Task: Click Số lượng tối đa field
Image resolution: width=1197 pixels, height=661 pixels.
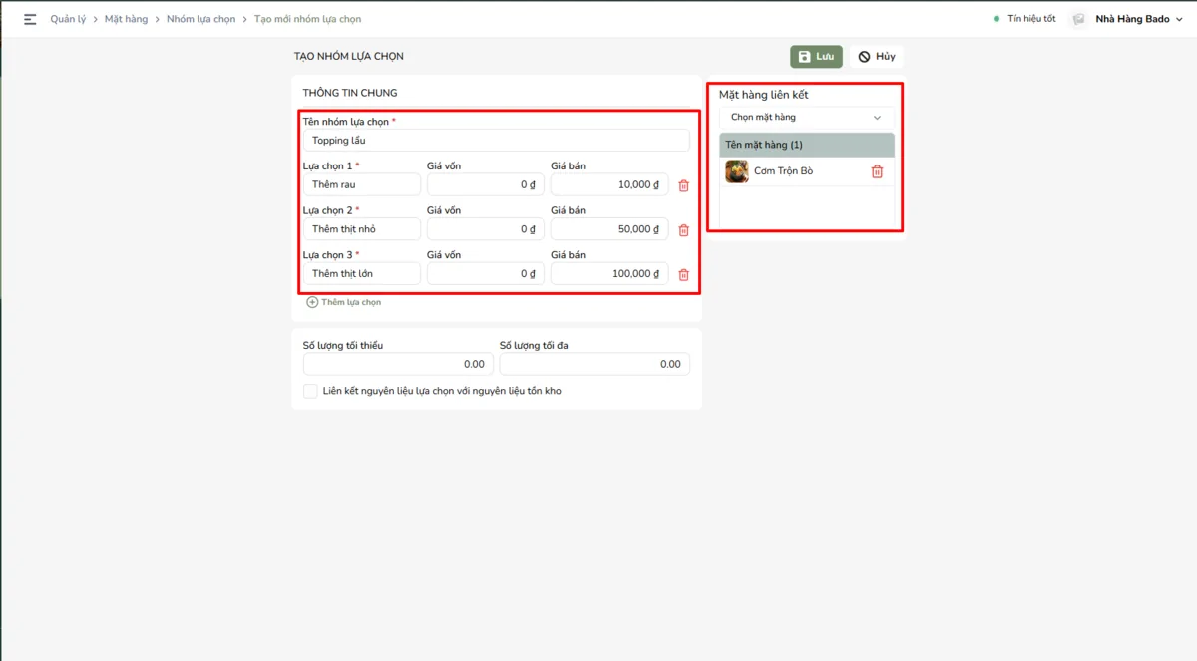Action: 595,364
